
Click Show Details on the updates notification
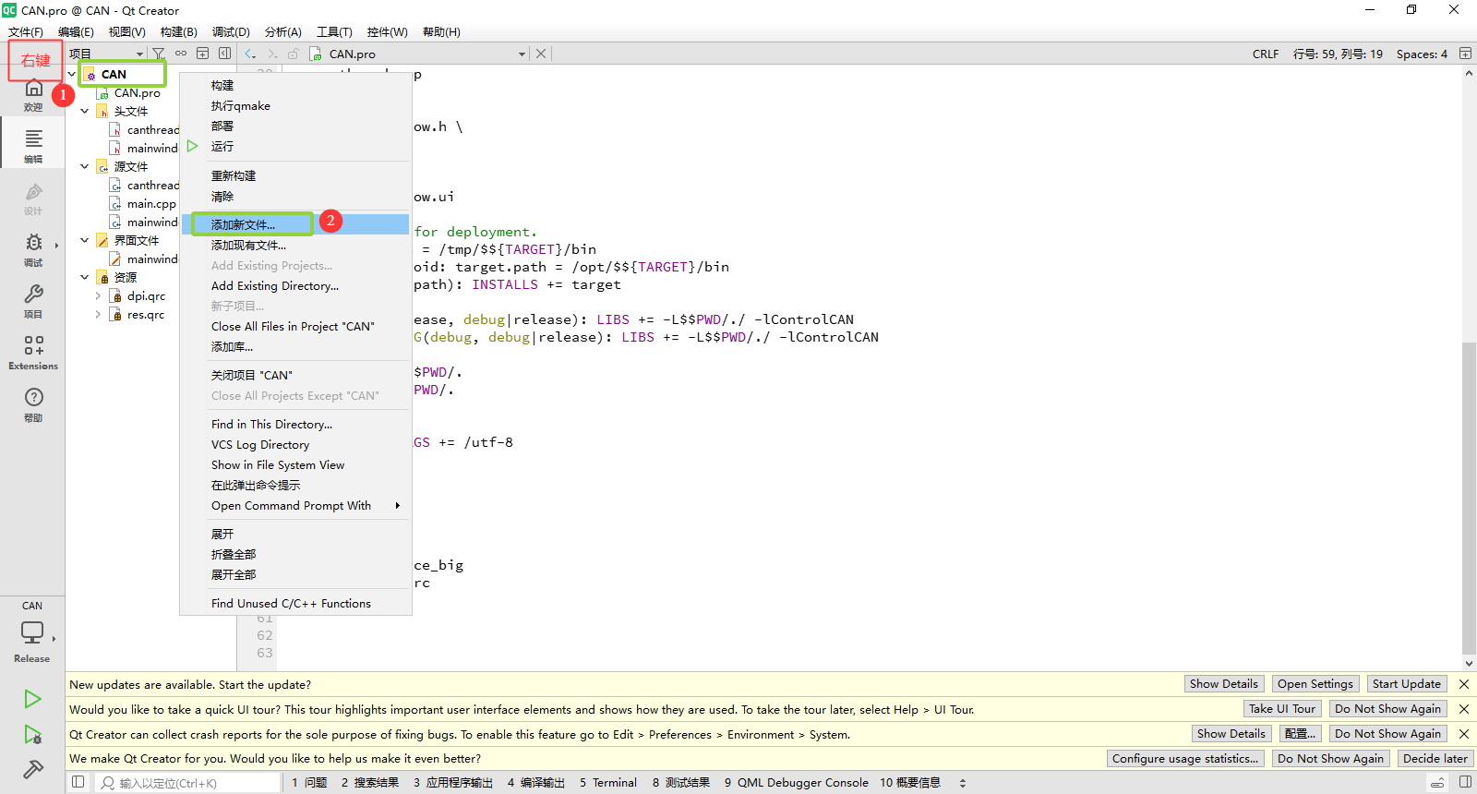point(1223,684)
